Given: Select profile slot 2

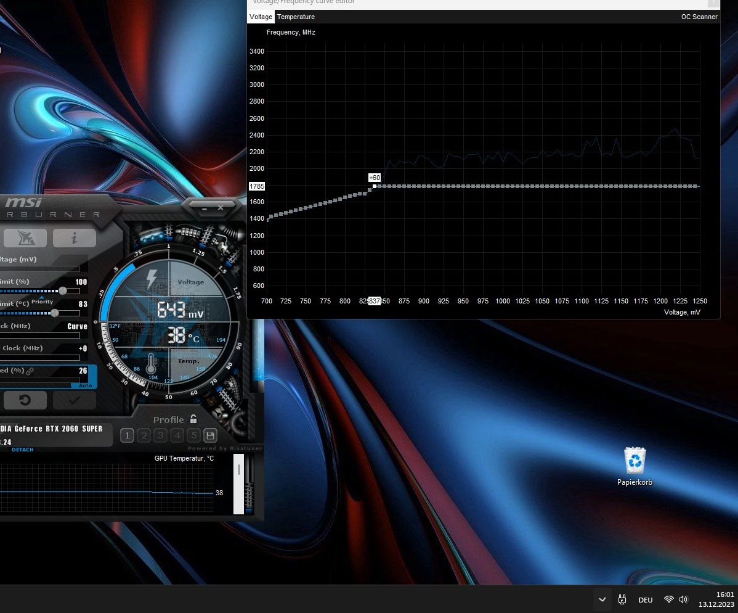Looking at the screenshot, I should pyautogui.click(x=144, y=435).
